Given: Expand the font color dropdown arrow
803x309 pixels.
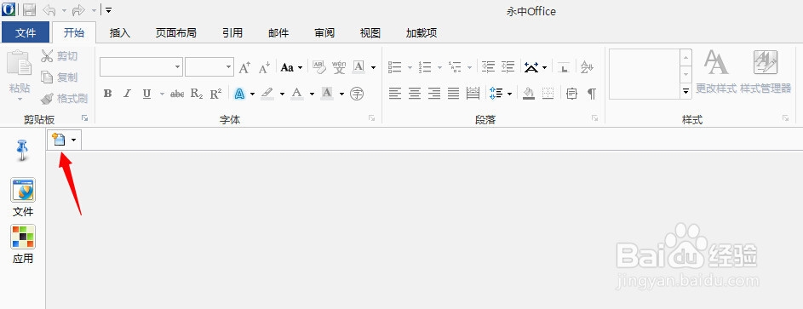Looking at the screenshot, I should pyautogui.click(x=312, y=94).
